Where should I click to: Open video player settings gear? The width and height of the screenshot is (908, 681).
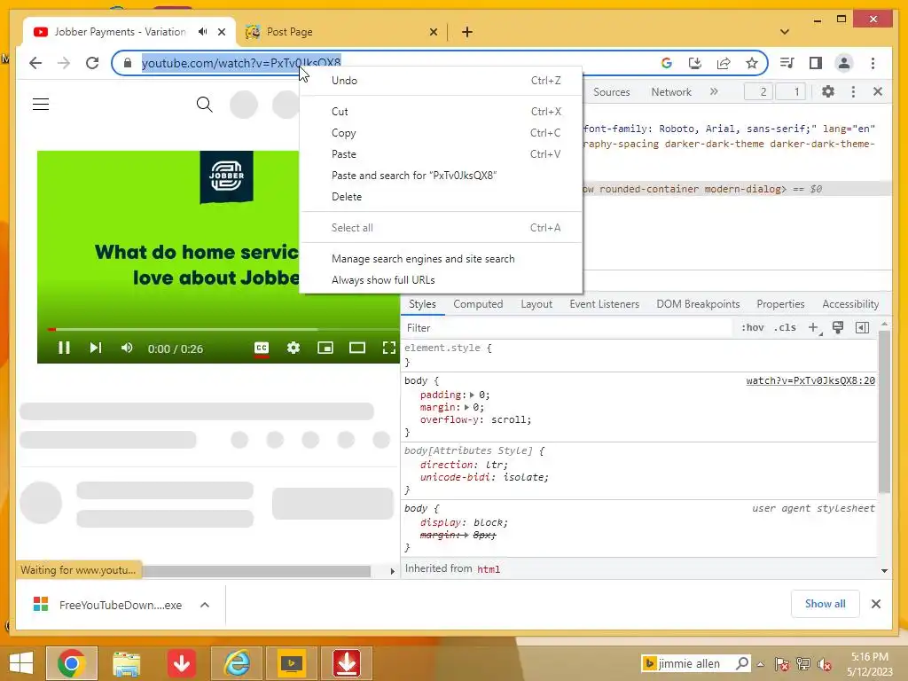pos(294,348)
